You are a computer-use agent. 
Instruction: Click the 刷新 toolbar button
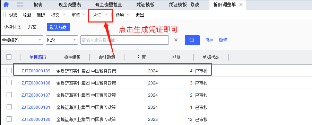(x=27, y=15)
